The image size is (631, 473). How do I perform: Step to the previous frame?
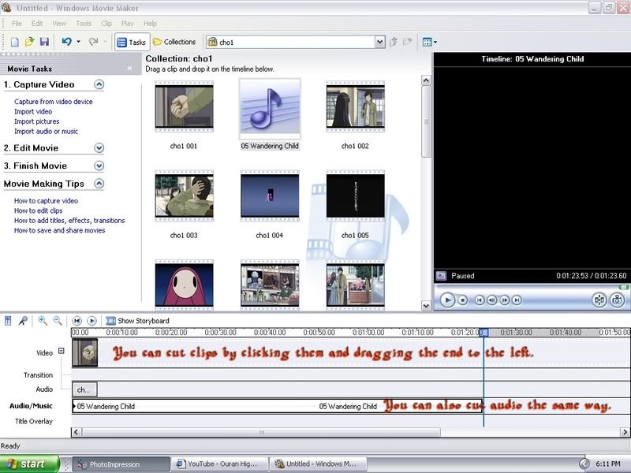[x=491, y=300]
